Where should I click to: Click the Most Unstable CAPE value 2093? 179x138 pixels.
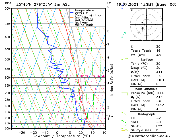pyautogui.click(x=160, y=105)
